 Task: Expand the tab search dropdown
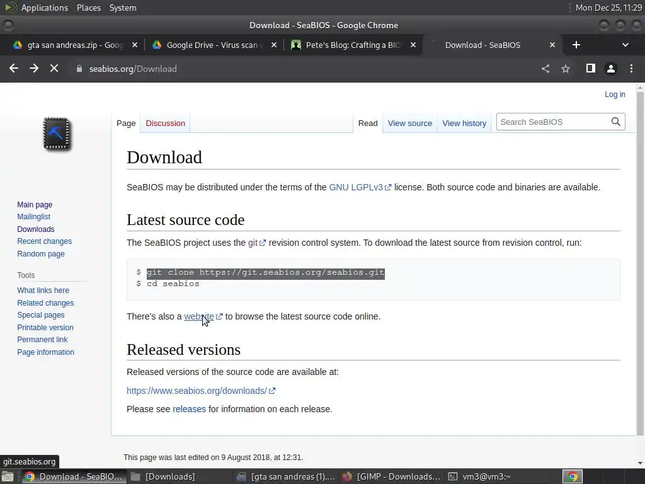coord(625,45)
